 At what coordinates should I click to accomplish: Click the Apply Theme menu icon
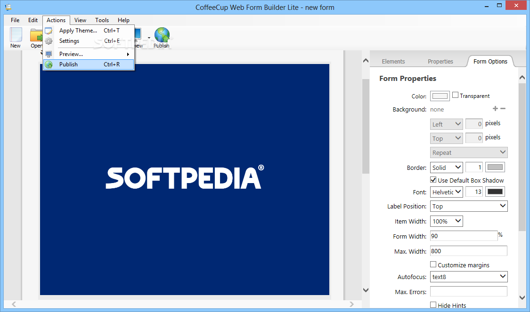click(49, 31)
